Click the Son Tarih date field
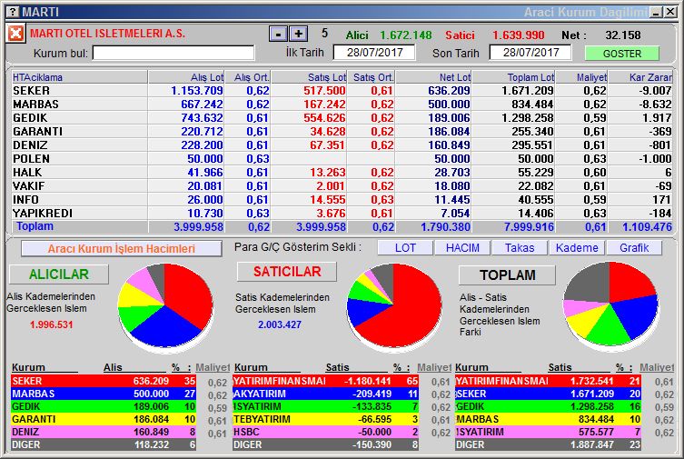 click(530, 53)
